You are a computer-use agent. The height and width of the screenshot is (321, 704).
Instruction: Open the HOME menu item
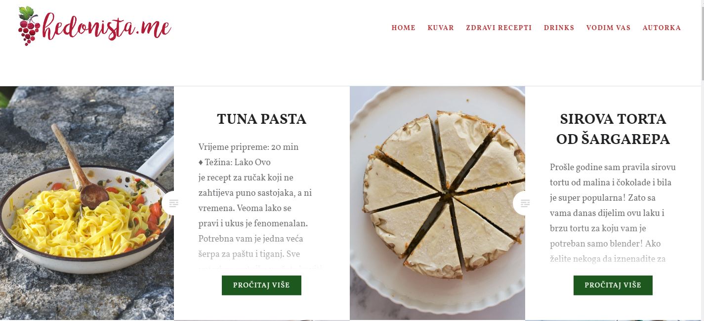point(403,28)
